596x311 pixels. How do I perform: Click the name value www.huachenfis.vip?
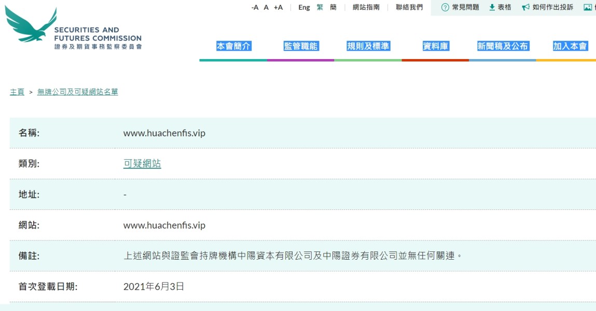(x=164, y=133)
